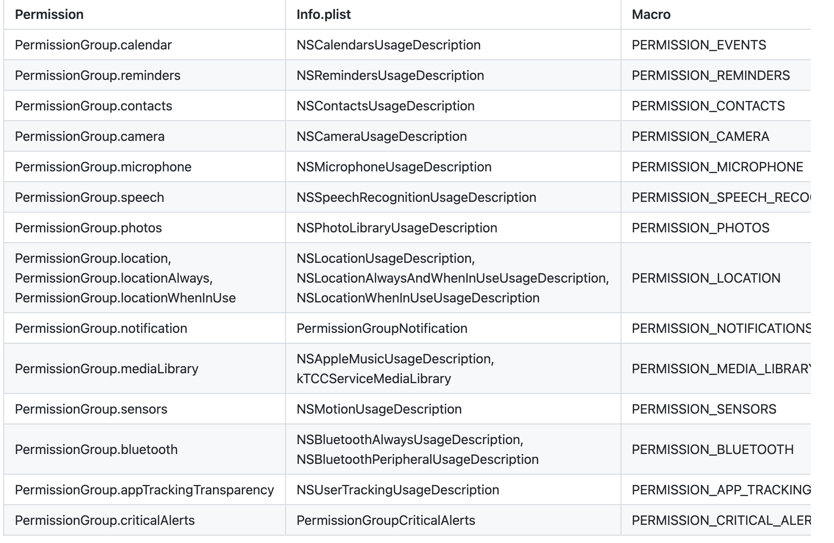The width and height of the screenshot is (834, 543).
Task: Select NSMicrophoneUsageDescription entry
Action: point(394,167)
